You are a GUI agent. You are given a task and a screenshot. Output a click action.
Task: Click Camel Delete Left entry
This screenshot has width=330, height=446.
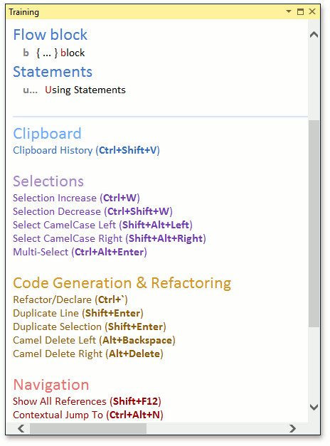pos(94,341)
